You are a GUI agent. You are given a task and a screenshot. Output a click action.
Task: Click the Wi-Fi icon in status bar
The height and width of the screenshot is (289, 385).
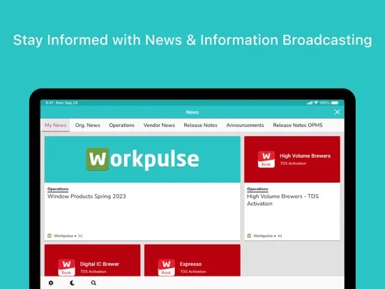click(x=316, y=103)
